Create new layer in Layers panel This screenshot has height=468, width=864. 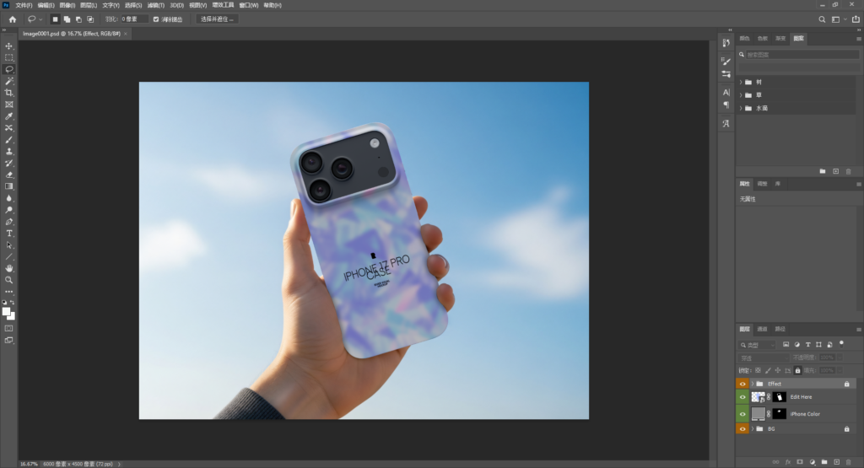(836, 462)
